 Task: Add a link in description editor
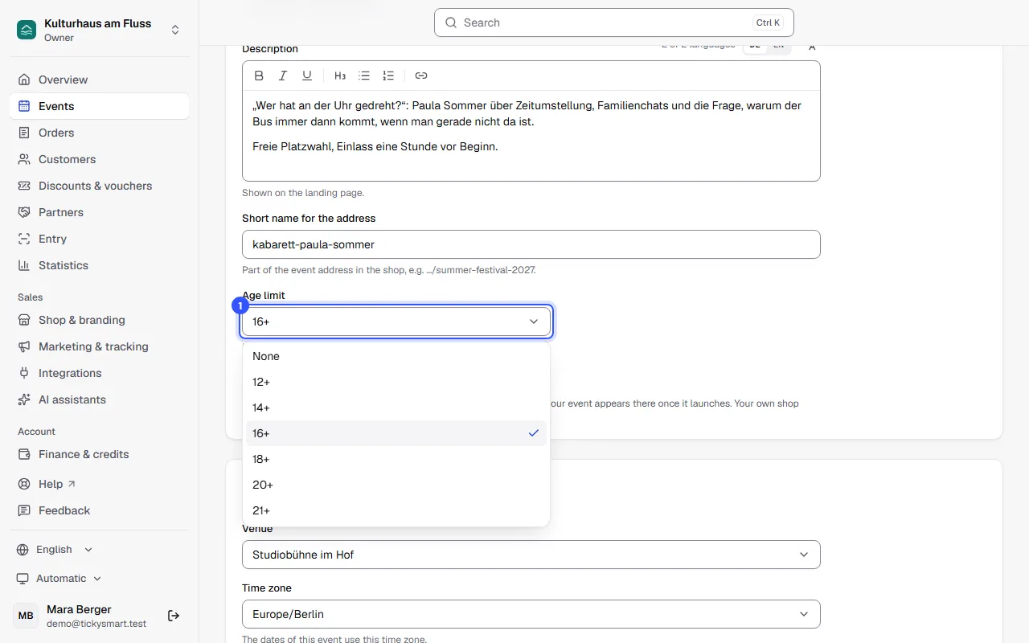point(421,76)
